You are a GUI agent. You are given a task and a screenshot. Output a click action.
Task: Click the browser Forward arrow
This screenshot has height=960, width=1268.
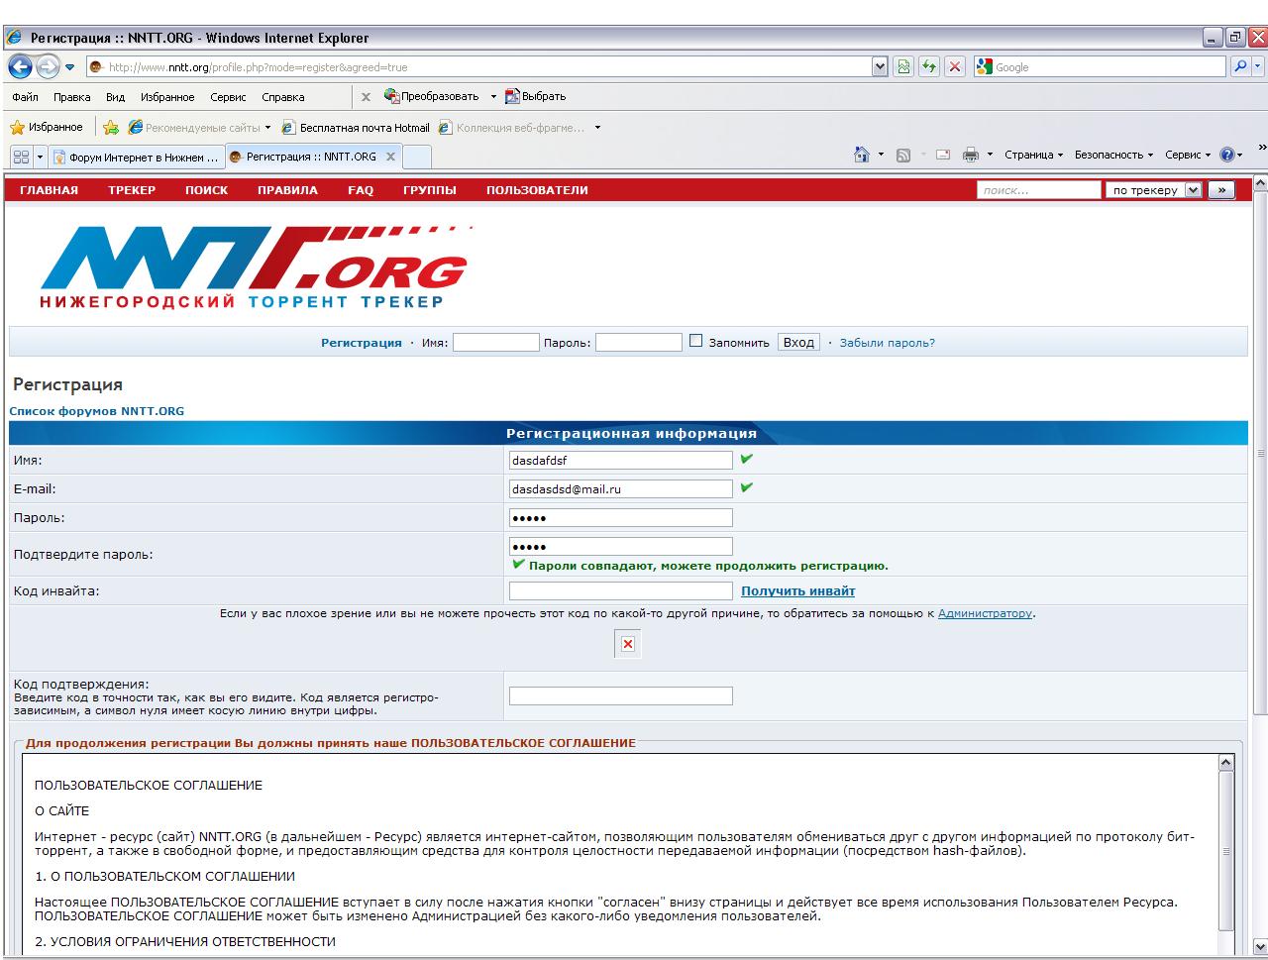[48, 66]
